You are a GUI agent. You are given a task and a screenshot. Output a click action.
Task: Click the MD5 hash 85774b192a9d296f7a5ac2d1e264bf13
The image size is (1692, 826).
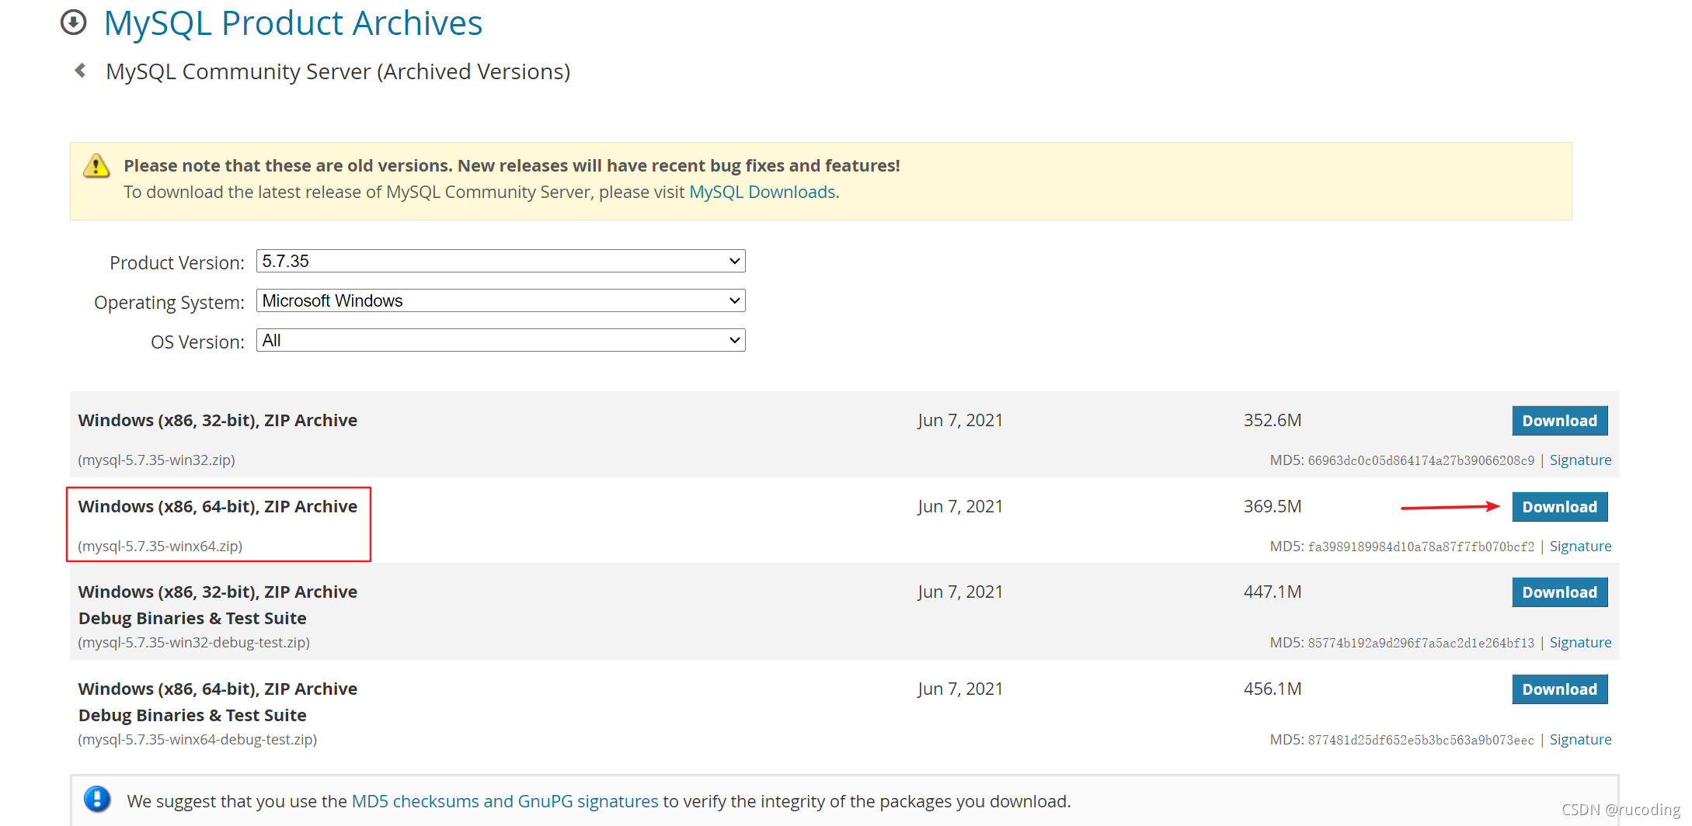click(1421, 643)
